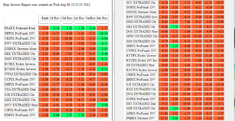
Task: Click the AFBIX ProFunds INV: row label
Action: 142,113
